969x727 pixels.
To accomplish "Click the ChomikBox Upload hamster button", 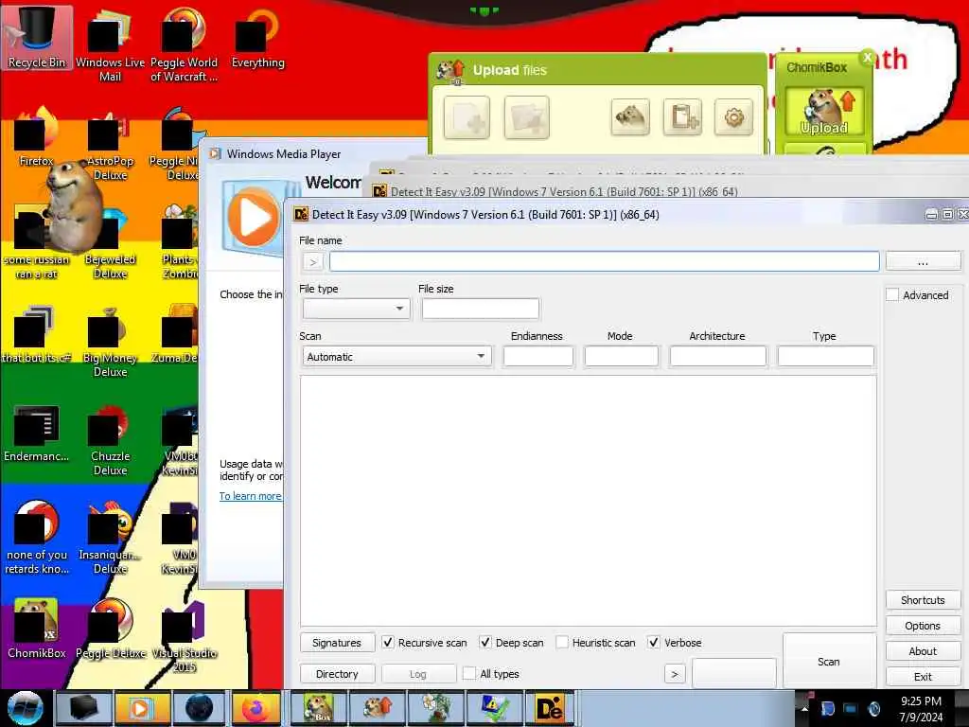I will [824, 112].
